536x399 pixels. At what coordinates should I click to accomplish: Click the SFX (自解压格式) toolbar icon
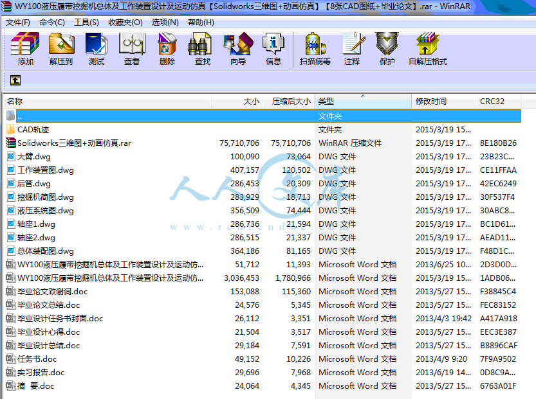click(x=428, y=44)
